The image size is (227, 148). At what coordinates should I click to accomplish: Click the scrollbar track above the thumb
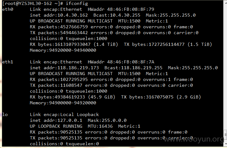(225, 65)
